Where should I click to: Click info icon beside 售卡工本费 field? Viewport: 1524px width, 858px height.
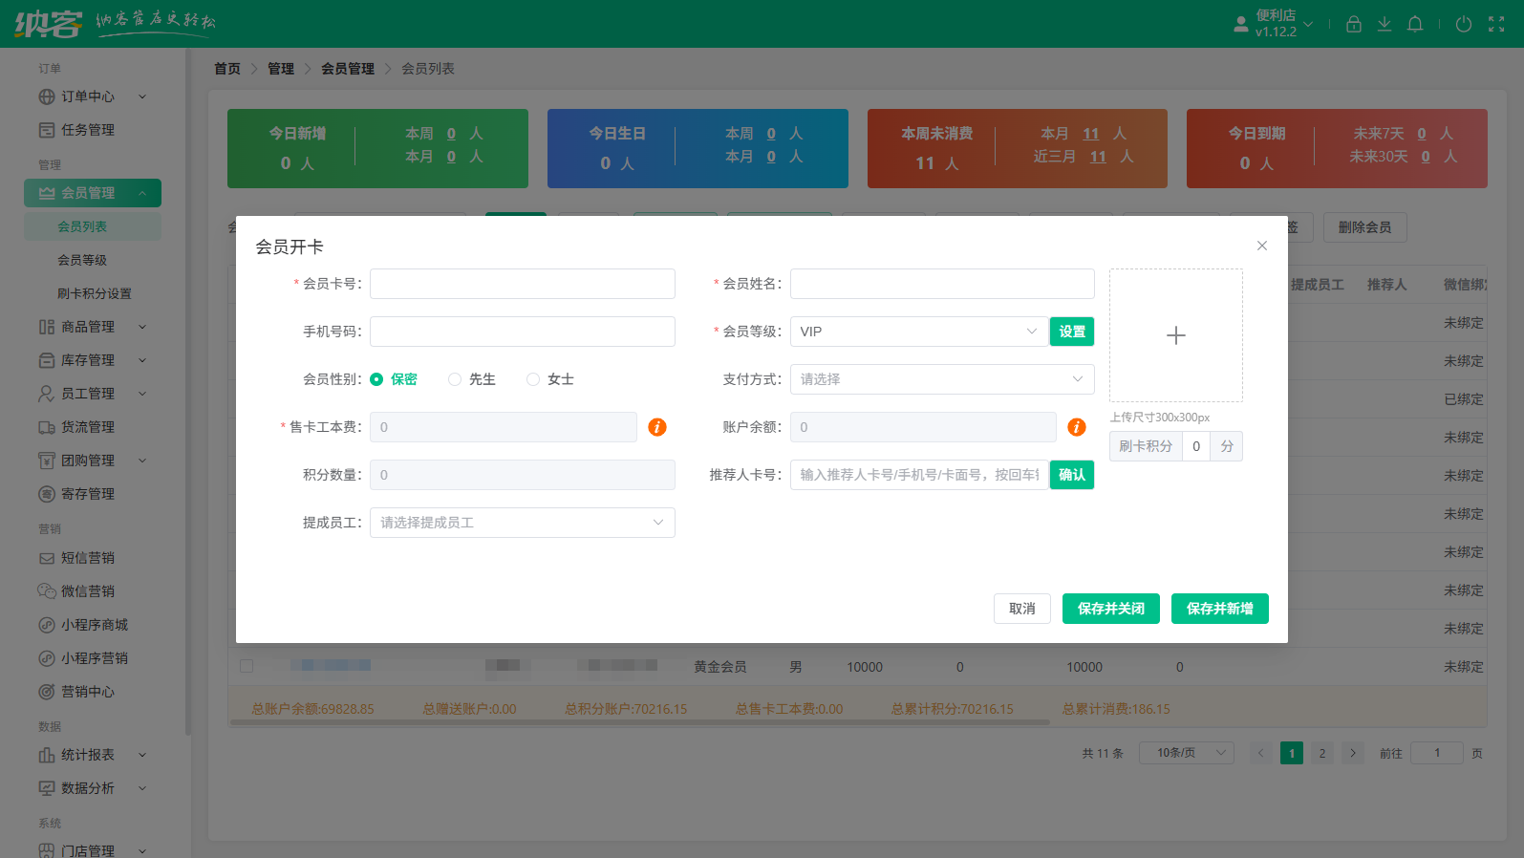[657, 427]
